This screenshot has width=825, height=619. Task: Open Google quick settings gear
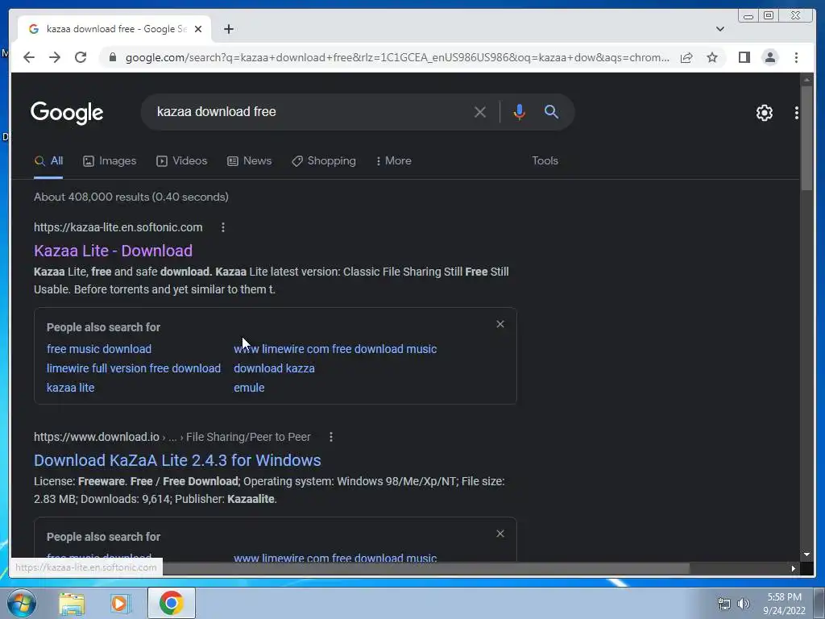pyautogui.click(x=764, y=112)
